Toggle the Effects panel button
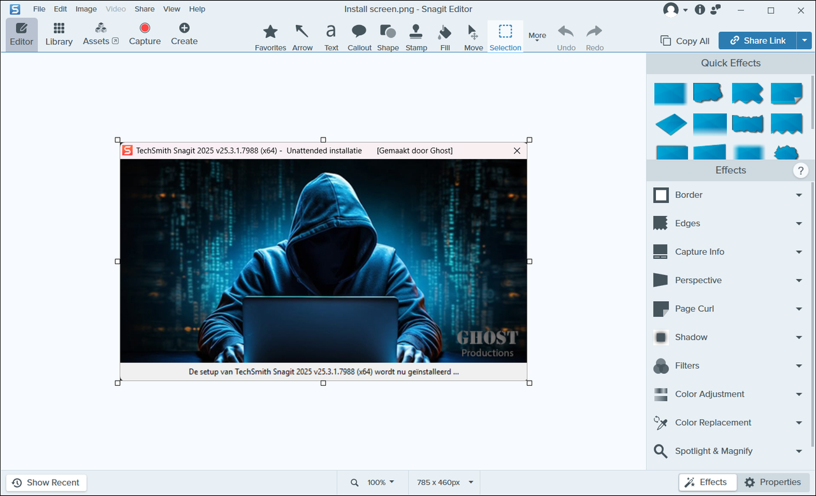 [x=707, y=482]
